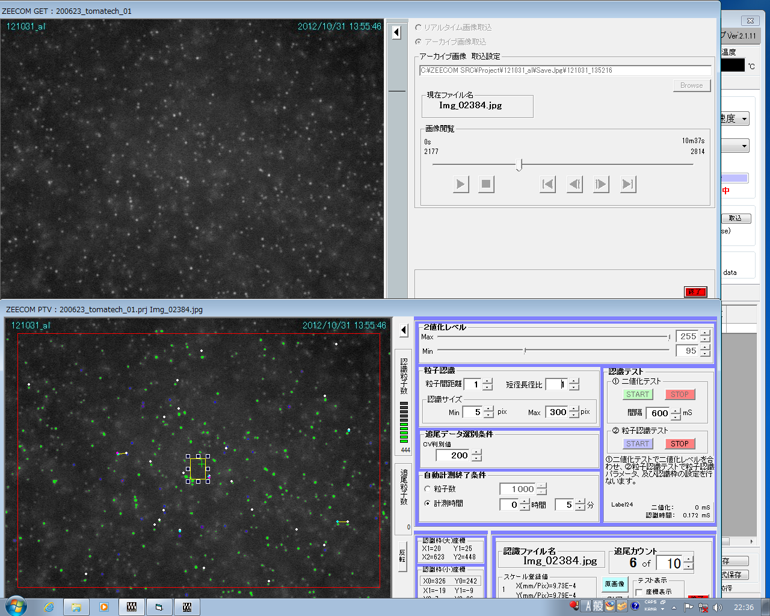Screen dimensions: 770x616
Task: Increase the CV判別値 spinner value
Action: click(x=476, y=452)
